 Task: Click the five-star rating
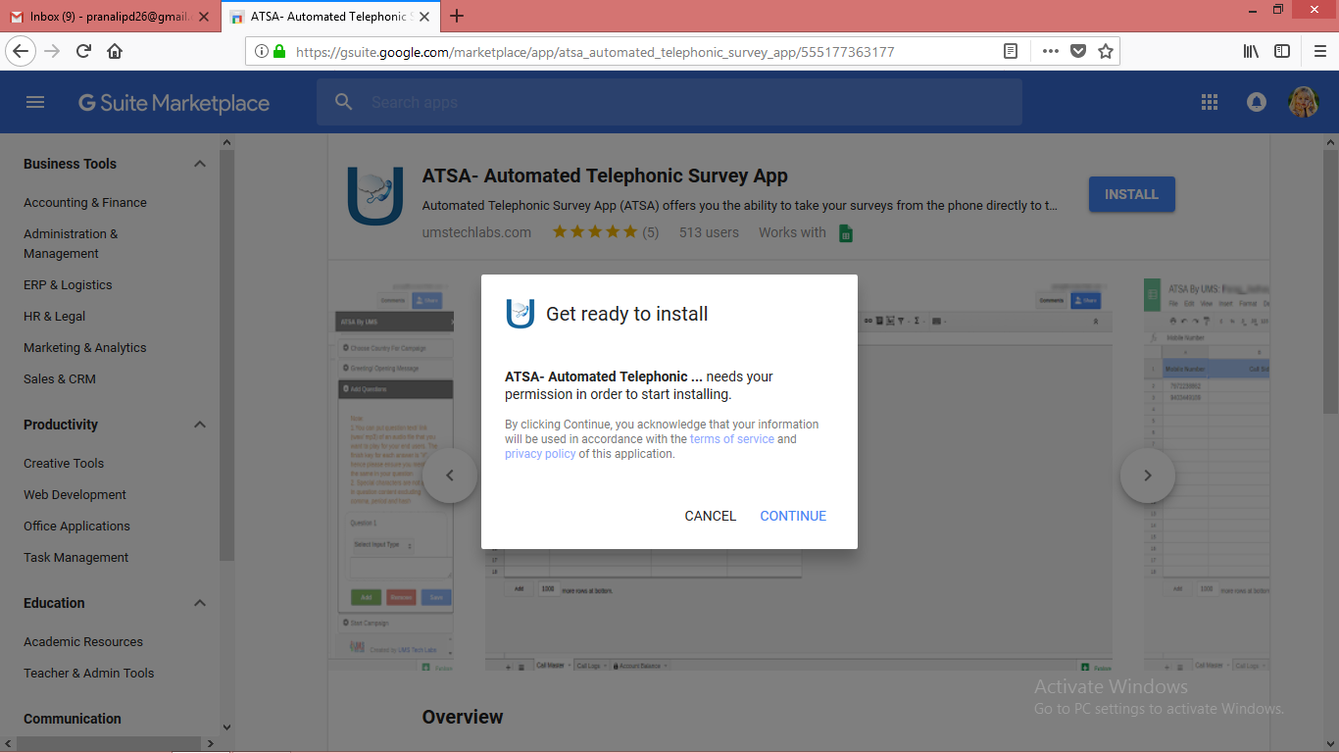tap(594, 232)
